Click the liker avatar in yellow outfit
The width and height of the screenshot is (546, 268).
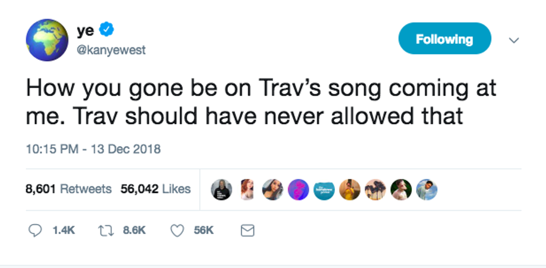point(349,190)
